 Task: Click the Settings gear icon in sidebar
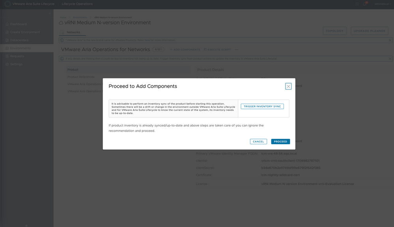7,64
